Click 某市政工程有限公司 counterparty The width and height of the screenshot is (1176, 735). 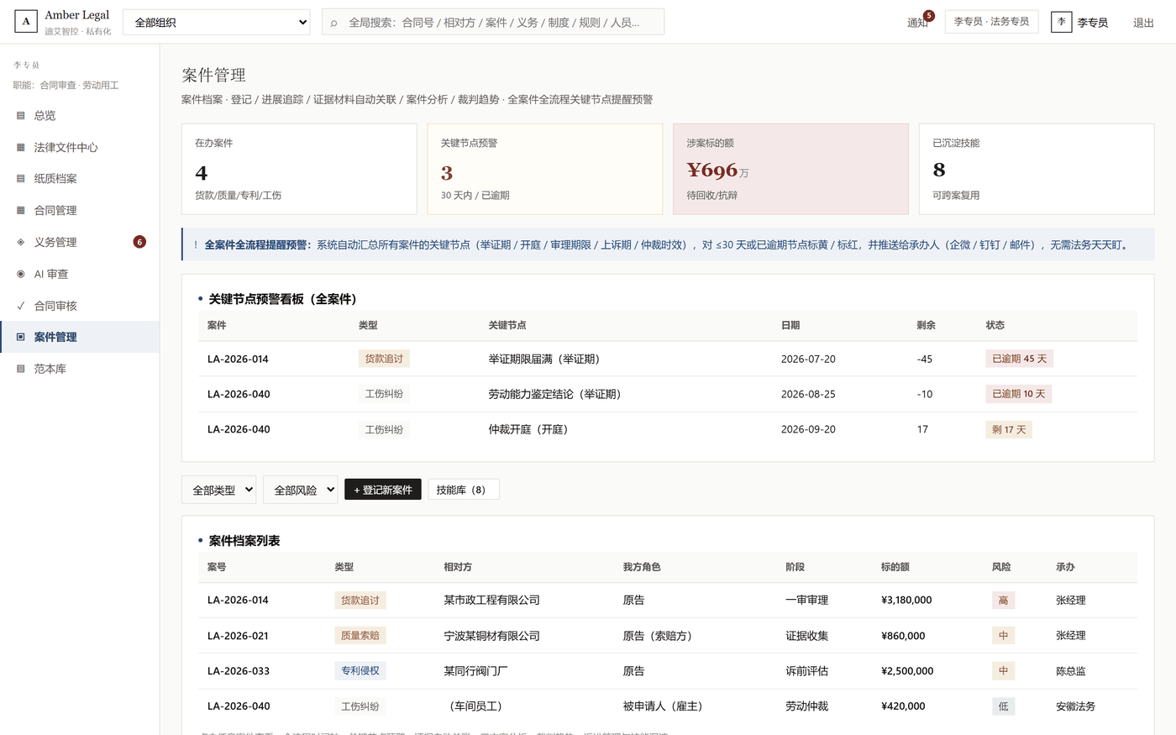[x=491, y=600]
